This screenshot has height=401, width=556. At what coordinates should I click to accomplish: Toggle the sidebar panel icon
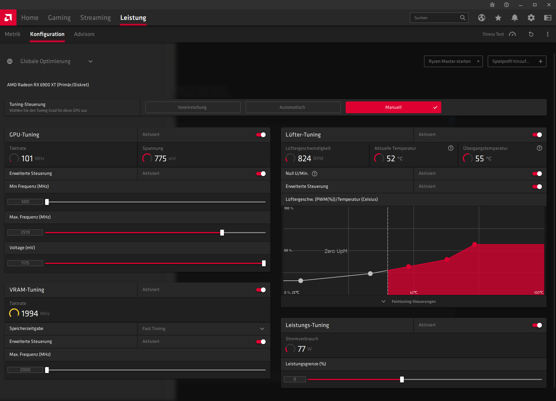pyautogui.click(x=548, y=18)
